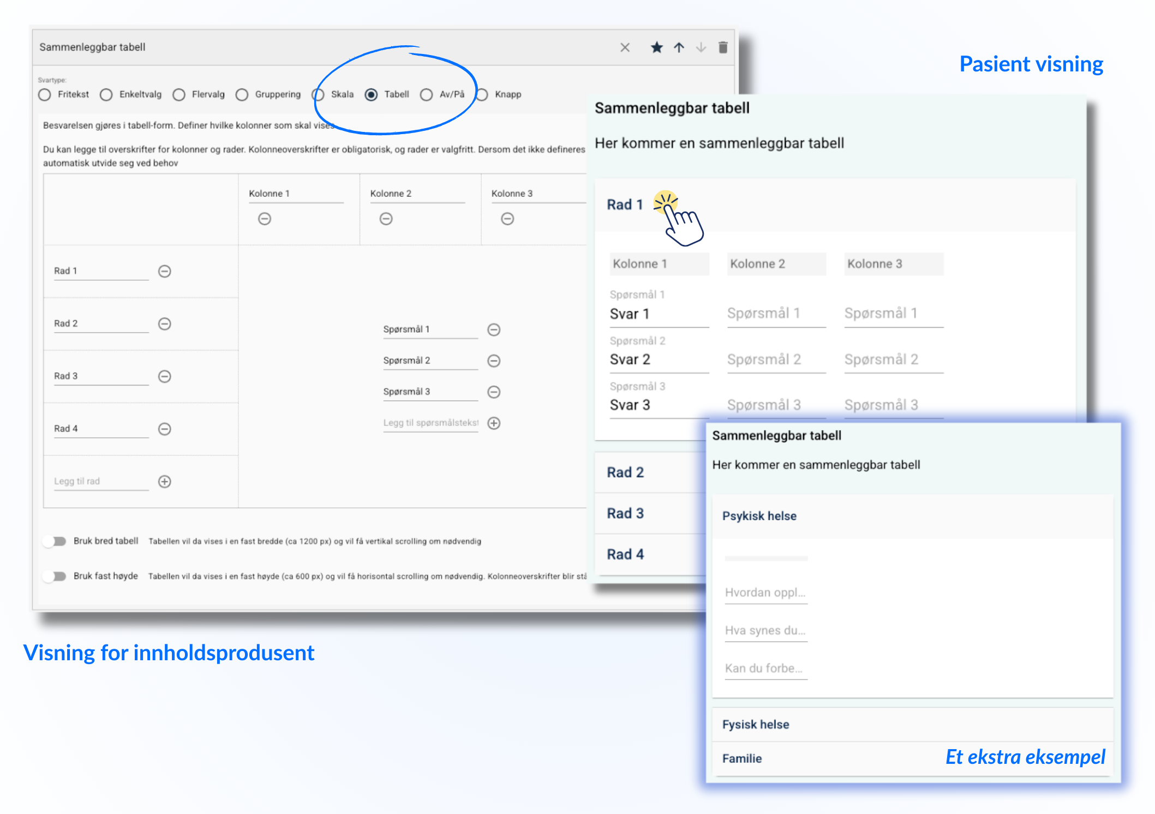Click the move up arrow icon

click(x=679, y=47)
